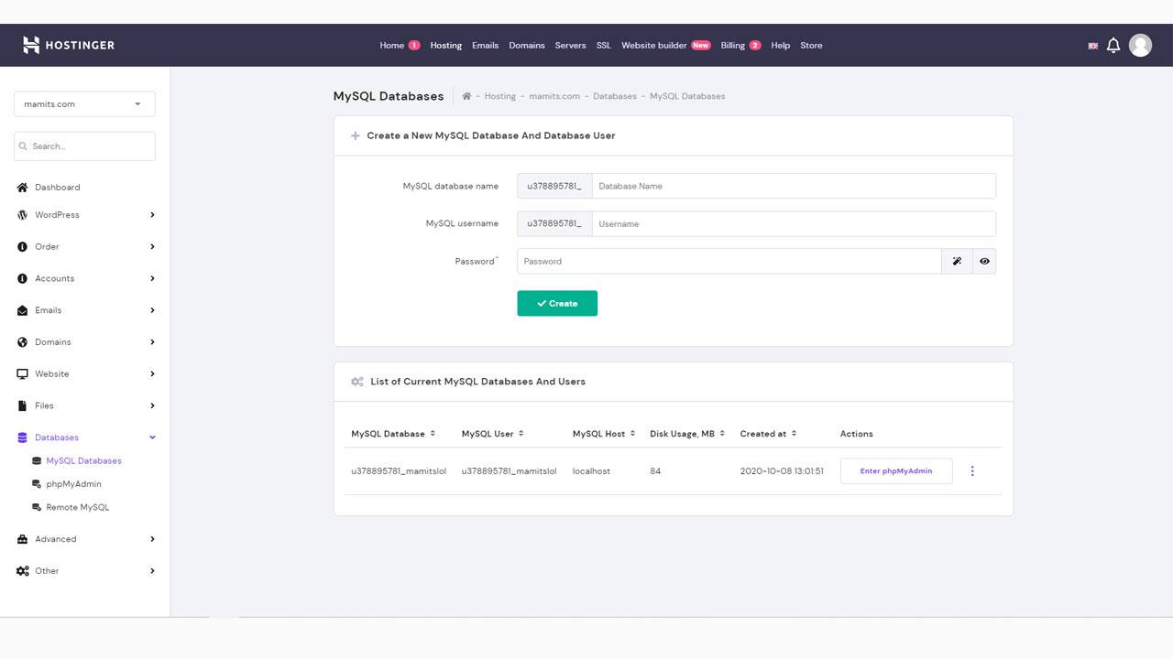Open the three-dot actions menu for database
Screen dimensions: 1173x659
point(972,471)
